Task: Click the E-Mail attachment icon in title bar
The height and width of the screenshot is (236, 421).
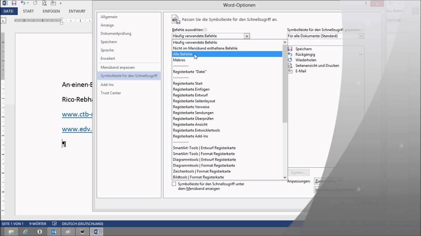Action: [x=53, y=3]
